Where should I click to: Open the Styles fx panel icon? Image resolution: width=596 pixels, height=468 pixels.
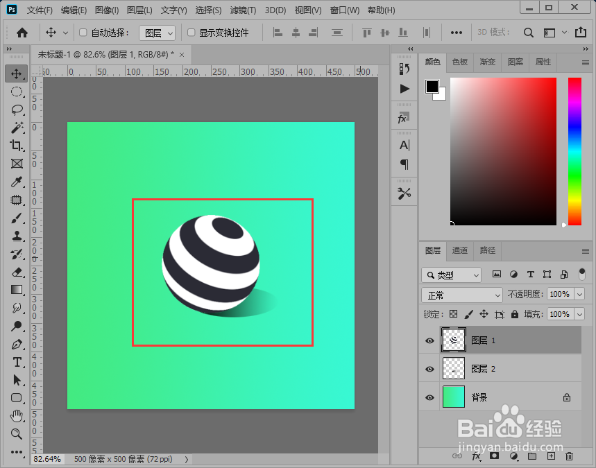click(404, 118)
